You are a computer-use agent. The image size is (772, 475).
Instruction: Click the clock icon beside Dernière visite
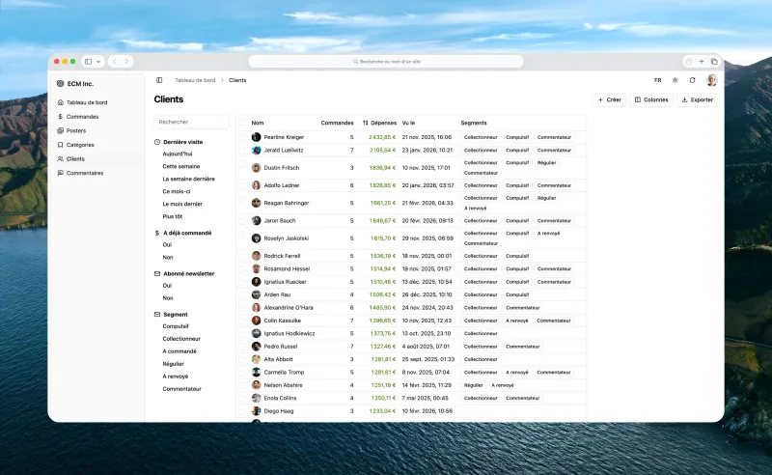click(157, 142)
